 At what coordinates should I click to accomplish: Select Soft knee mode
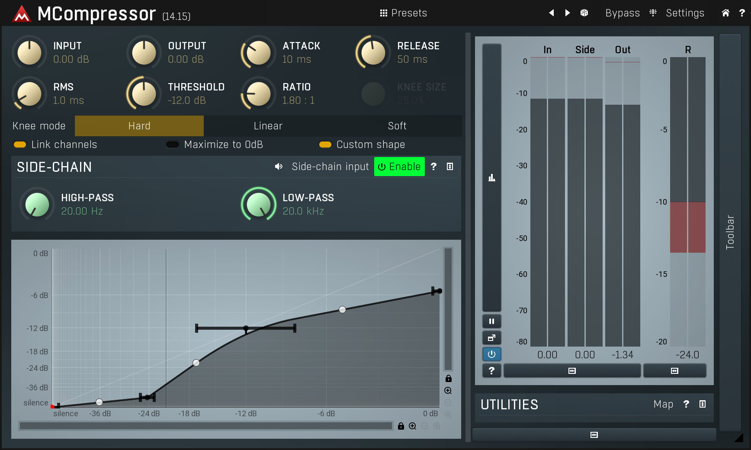397,126
